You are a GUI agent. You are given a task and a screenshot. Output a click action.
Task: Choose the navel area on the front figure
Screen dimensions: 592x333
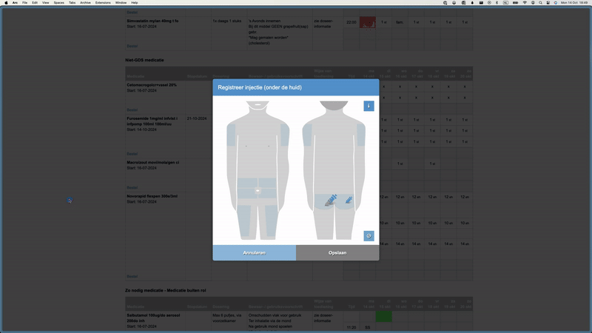pyautogui.click(x=258, y=190)
